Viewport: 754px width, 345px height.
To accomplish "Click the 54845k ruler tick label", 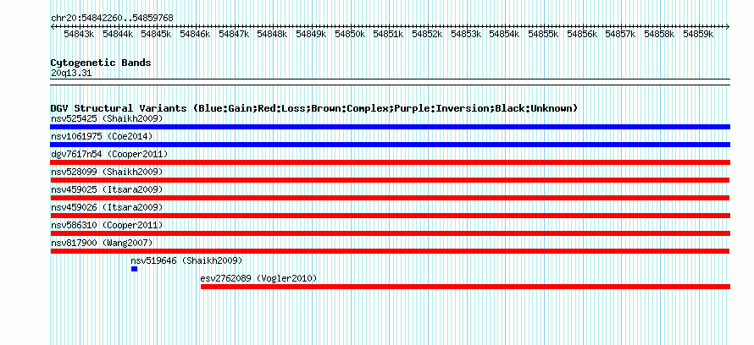I will coord(156,34).
